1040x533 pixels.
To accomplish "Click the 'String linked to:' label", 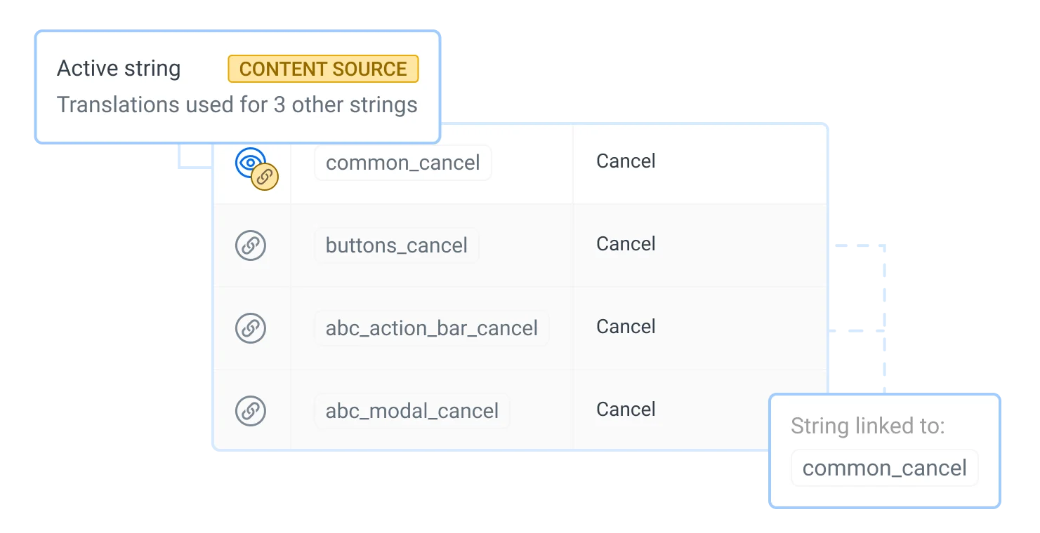I will click(867, 426).
